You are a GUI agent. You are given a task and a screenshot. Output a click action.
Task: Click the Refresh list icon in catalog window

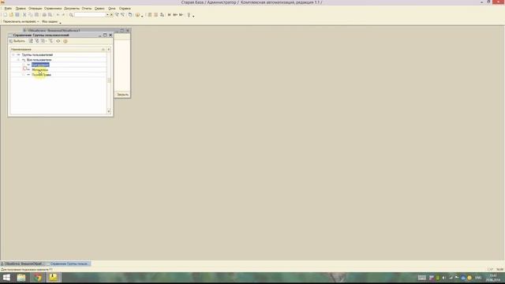tap(58, 41)
